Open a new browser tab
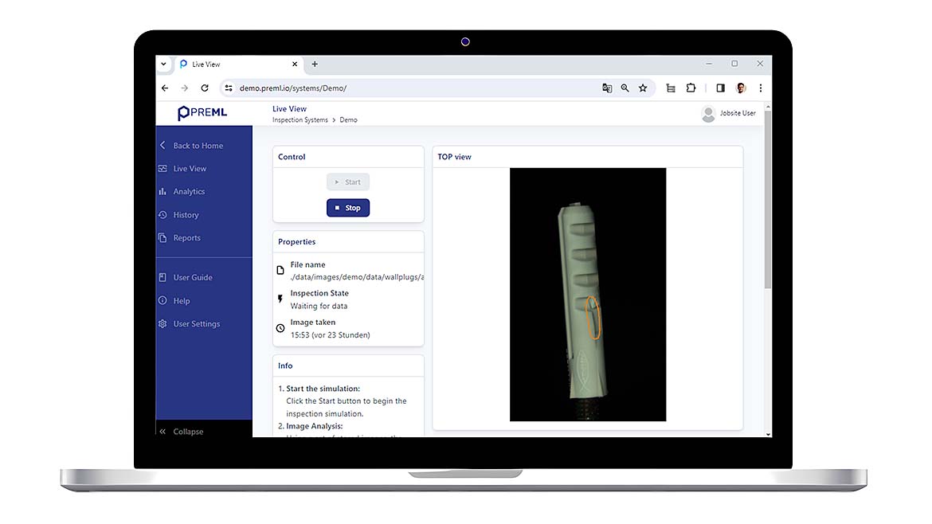Screen dimensions: 932x524 (x=315, y=65)
